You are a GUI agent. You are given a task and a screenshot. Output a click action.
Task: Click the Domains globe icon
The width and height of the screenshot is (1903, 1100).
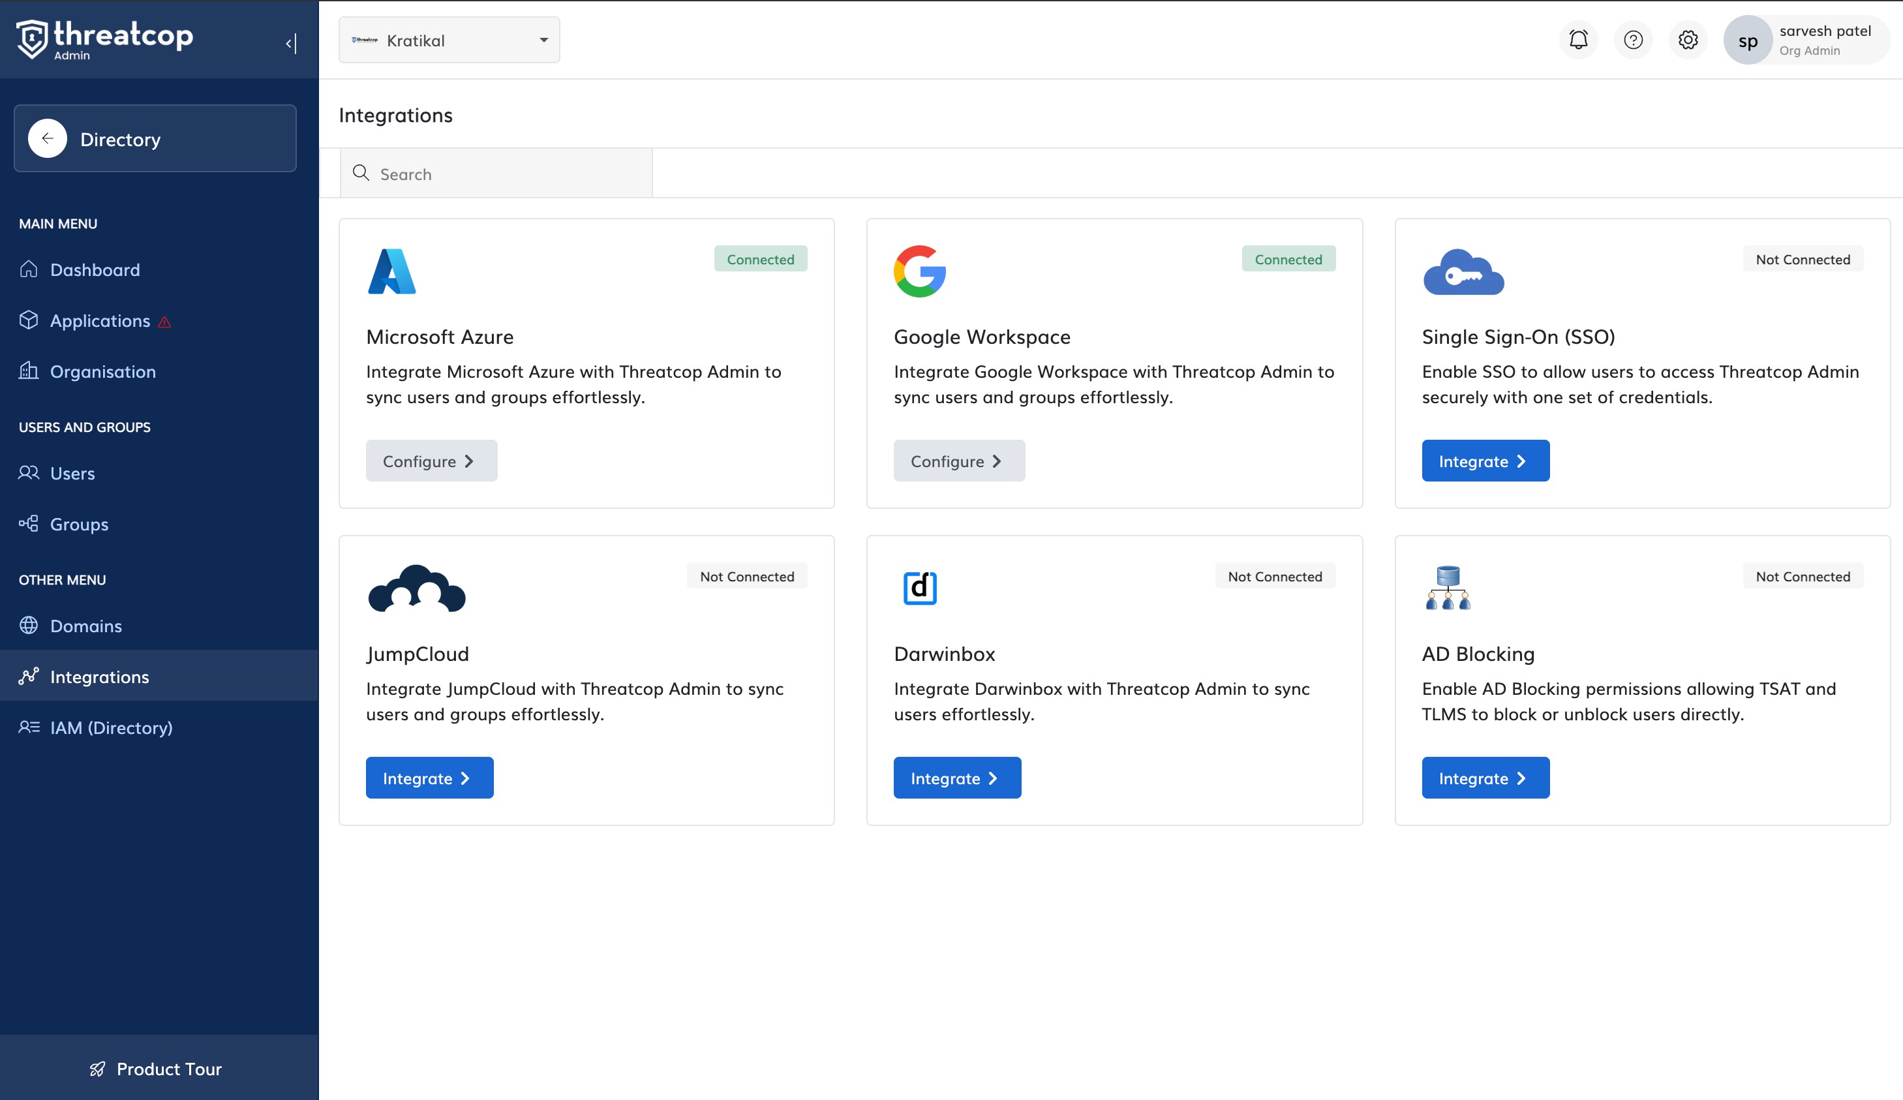29,625
